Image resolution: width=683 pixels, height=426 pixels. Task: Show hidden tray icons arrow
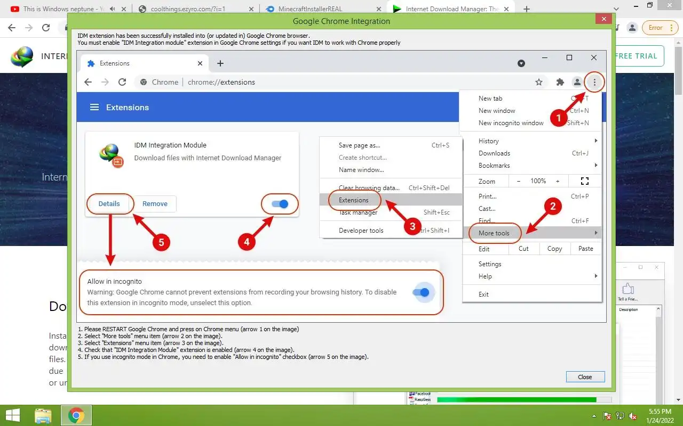point(594,416)
